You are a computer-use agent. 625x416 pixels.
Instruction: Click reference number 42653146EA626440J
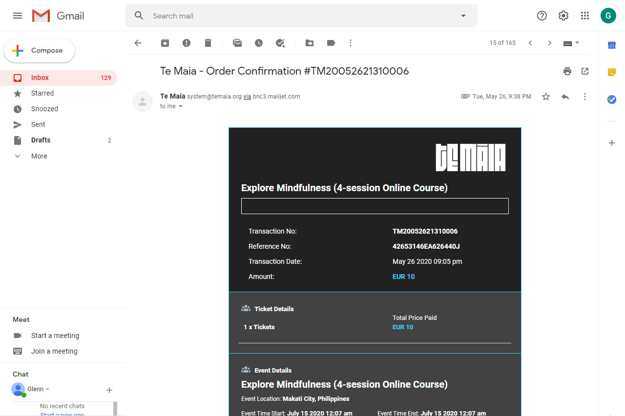coord(426,246)
